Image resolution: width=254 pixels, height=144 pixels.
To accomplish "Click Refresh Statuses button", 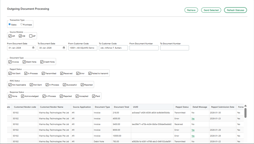I will [x=235, y=10].
